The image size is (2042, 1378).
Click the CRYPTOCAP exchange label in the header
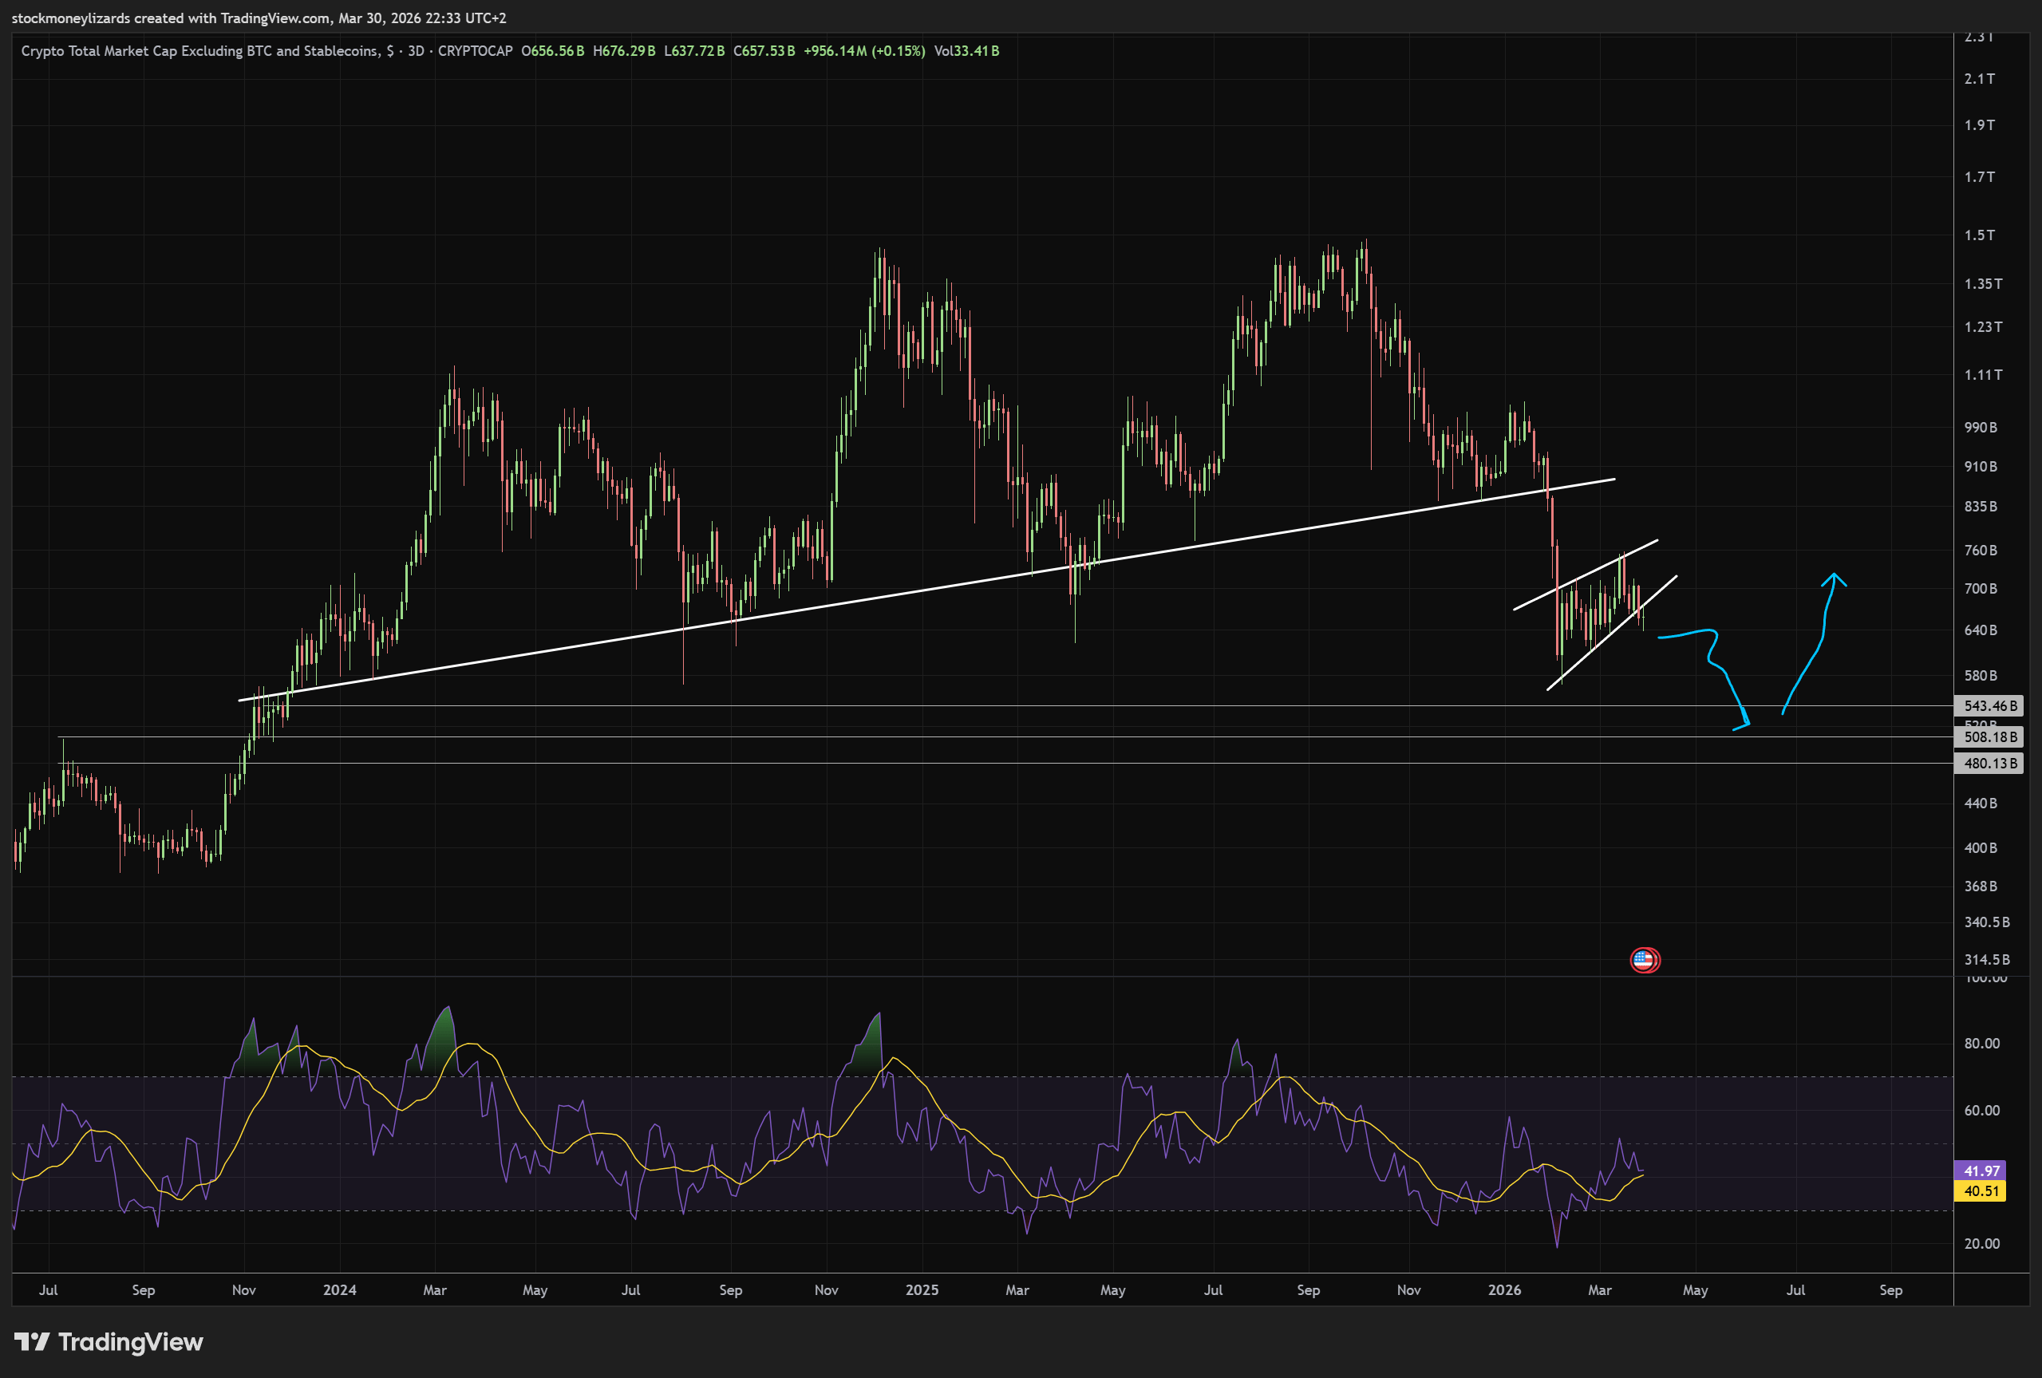(x=475, y=51)
